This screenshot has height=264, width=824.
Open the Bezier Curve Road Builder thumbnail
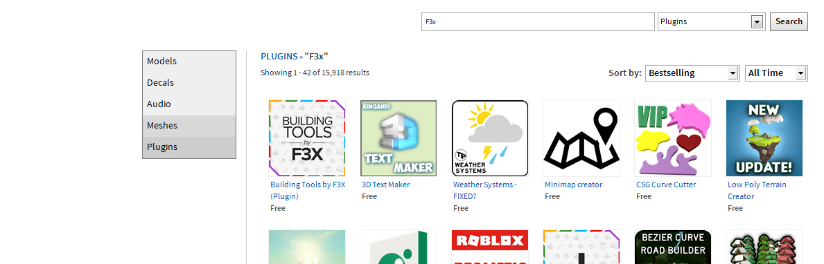pyautogui.click(x=673, y=247)
